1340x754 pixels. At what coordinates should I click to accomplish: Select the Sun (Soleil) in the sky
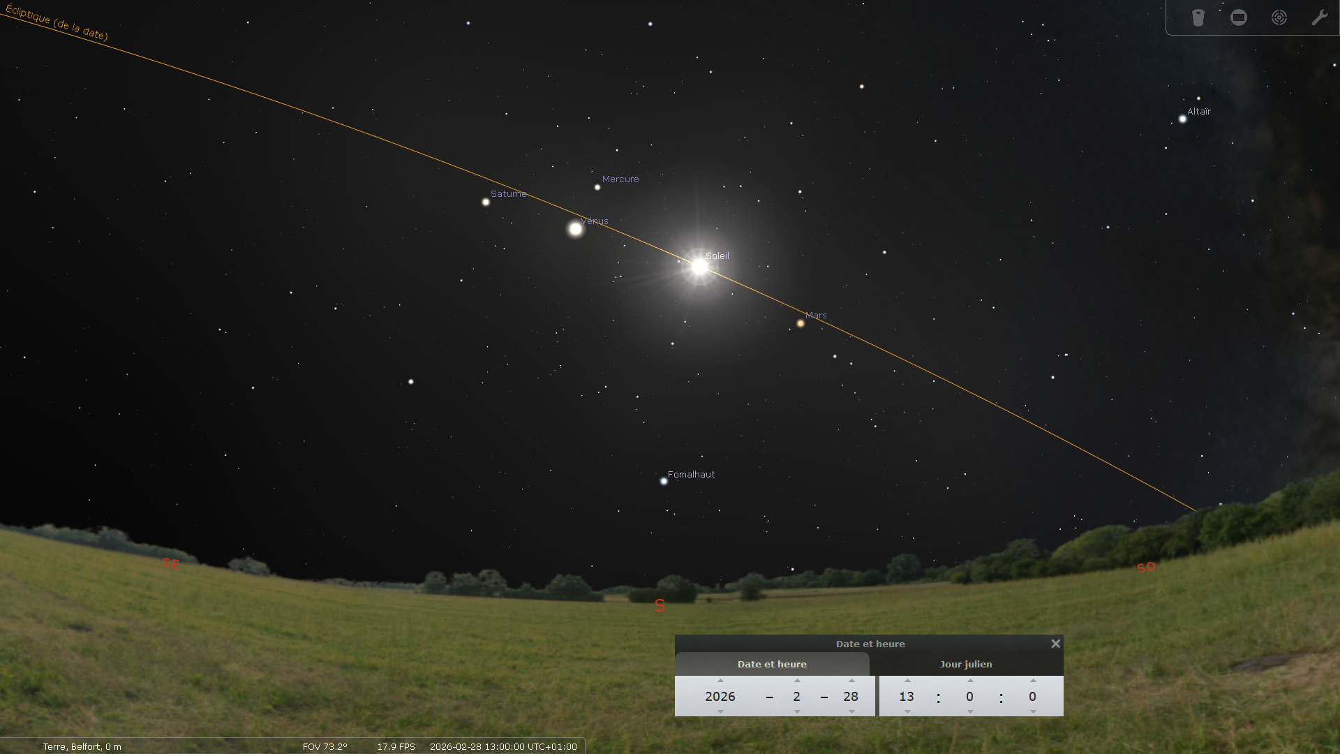coord(699,266)
